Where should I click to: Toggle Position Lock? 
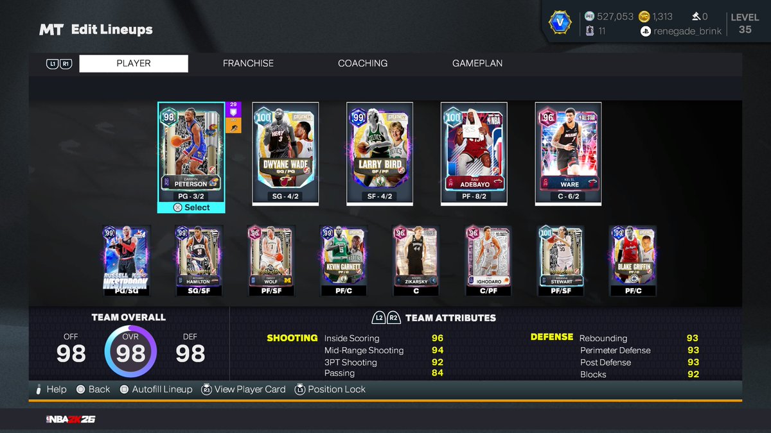[330, 389]
